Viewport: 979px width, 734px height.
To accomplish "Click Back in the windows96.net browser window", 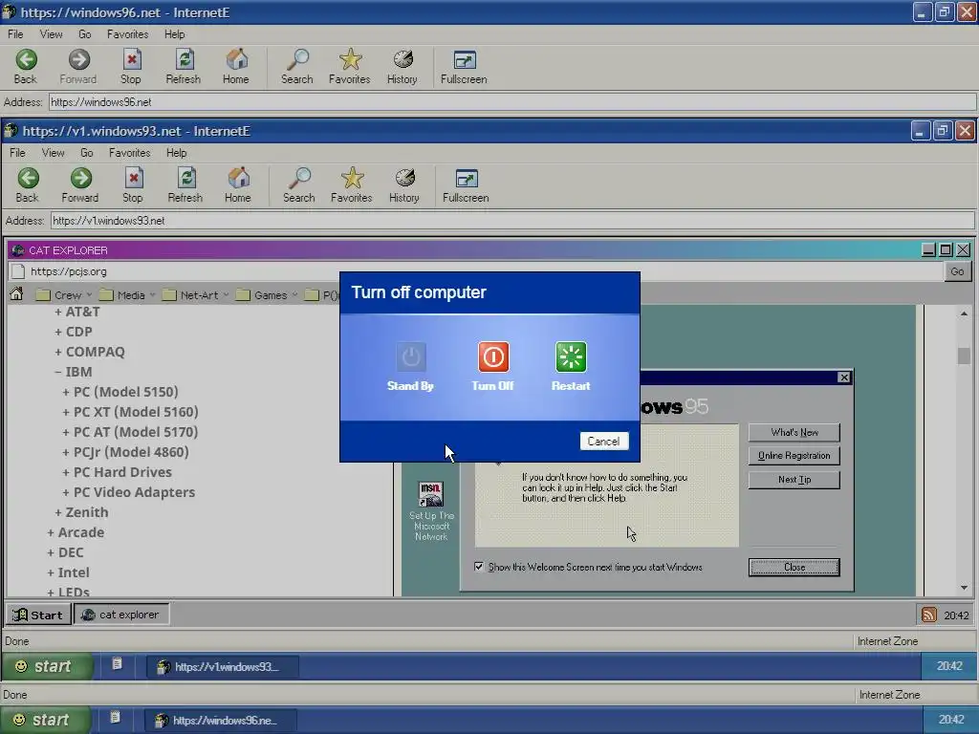I will click(26, 66).
